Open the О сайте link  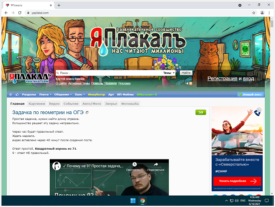point(61,83)
